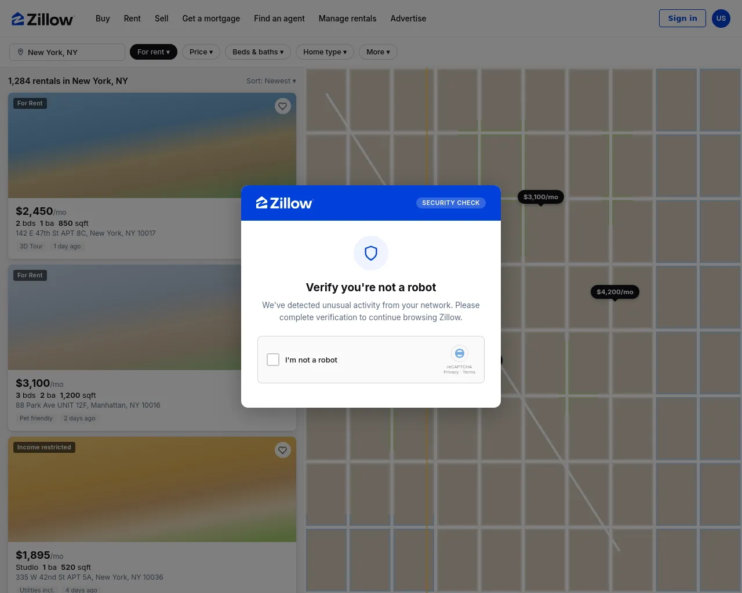Click the SECURITY CHECK badge
Image resolution: width=742 pixels, height=593 pixels.
point(451,203)
